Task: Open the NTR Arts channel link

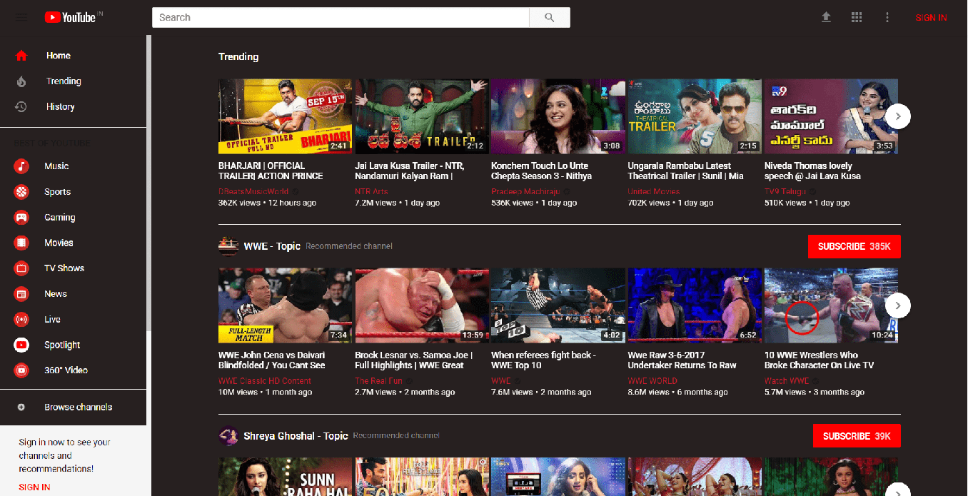Action: 371,191
